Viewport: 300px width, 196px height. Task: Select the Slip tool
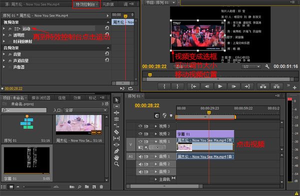pyautogui.click(x=116, y=138)
